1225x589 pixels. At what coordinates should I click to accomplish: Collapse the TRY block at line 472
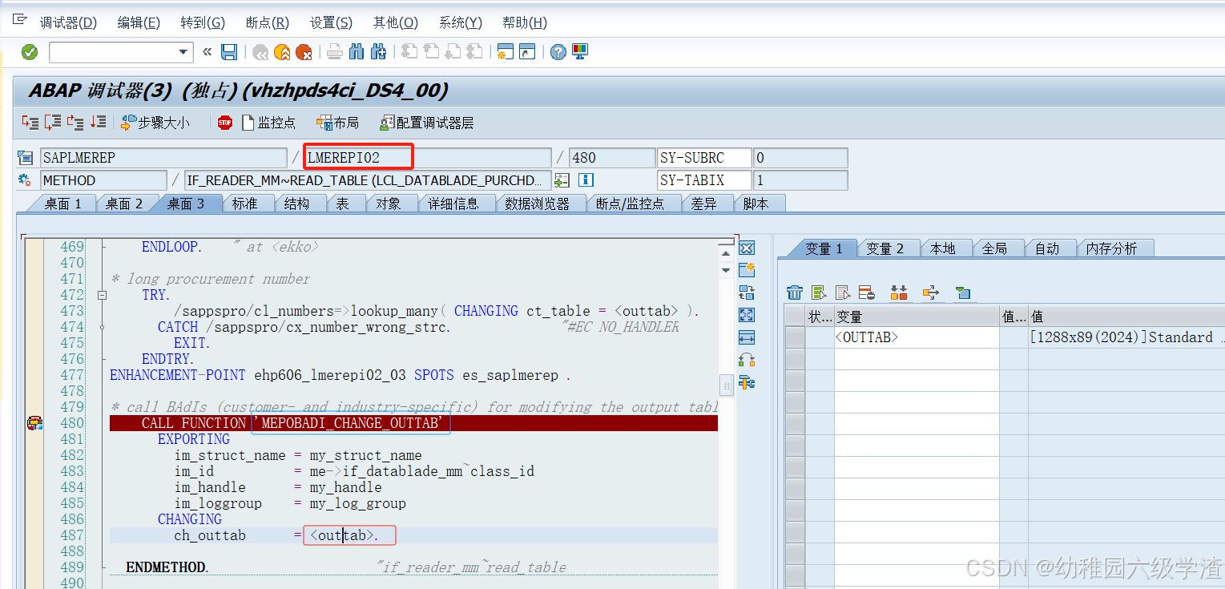(103, 295)
